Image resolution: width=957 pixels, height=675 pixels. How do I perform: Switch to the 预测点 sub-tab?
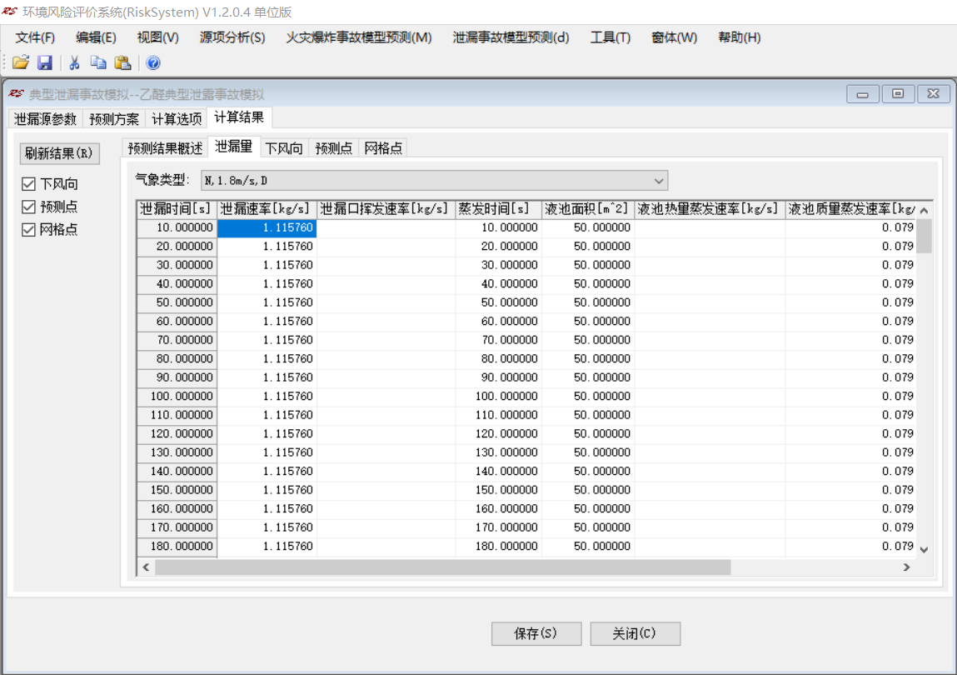(x=333, y=147)
